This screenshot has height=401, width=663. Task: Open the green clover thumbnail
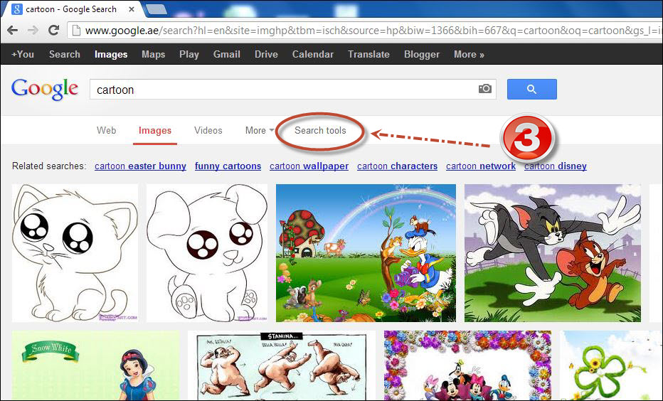[610, 365]
